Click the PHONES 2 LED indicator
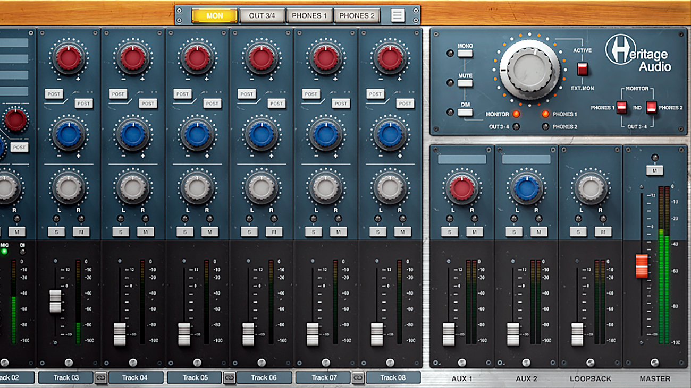This screenshot has height=388, width=691. pos(546,126)
